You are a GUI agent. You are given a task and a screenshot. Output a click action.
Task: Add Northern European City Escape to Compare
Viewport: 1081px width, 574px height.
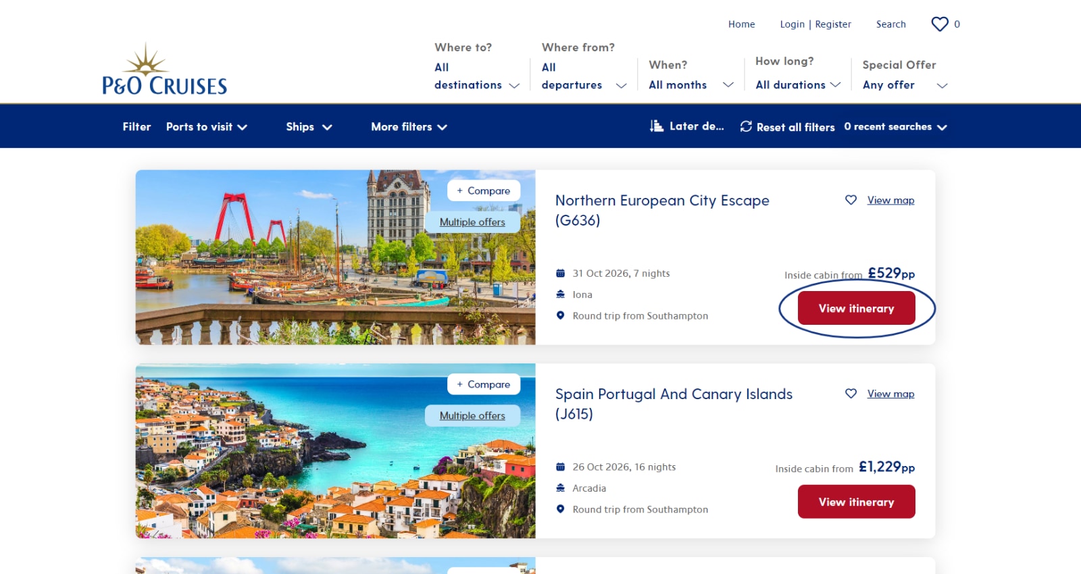[484, 190]
